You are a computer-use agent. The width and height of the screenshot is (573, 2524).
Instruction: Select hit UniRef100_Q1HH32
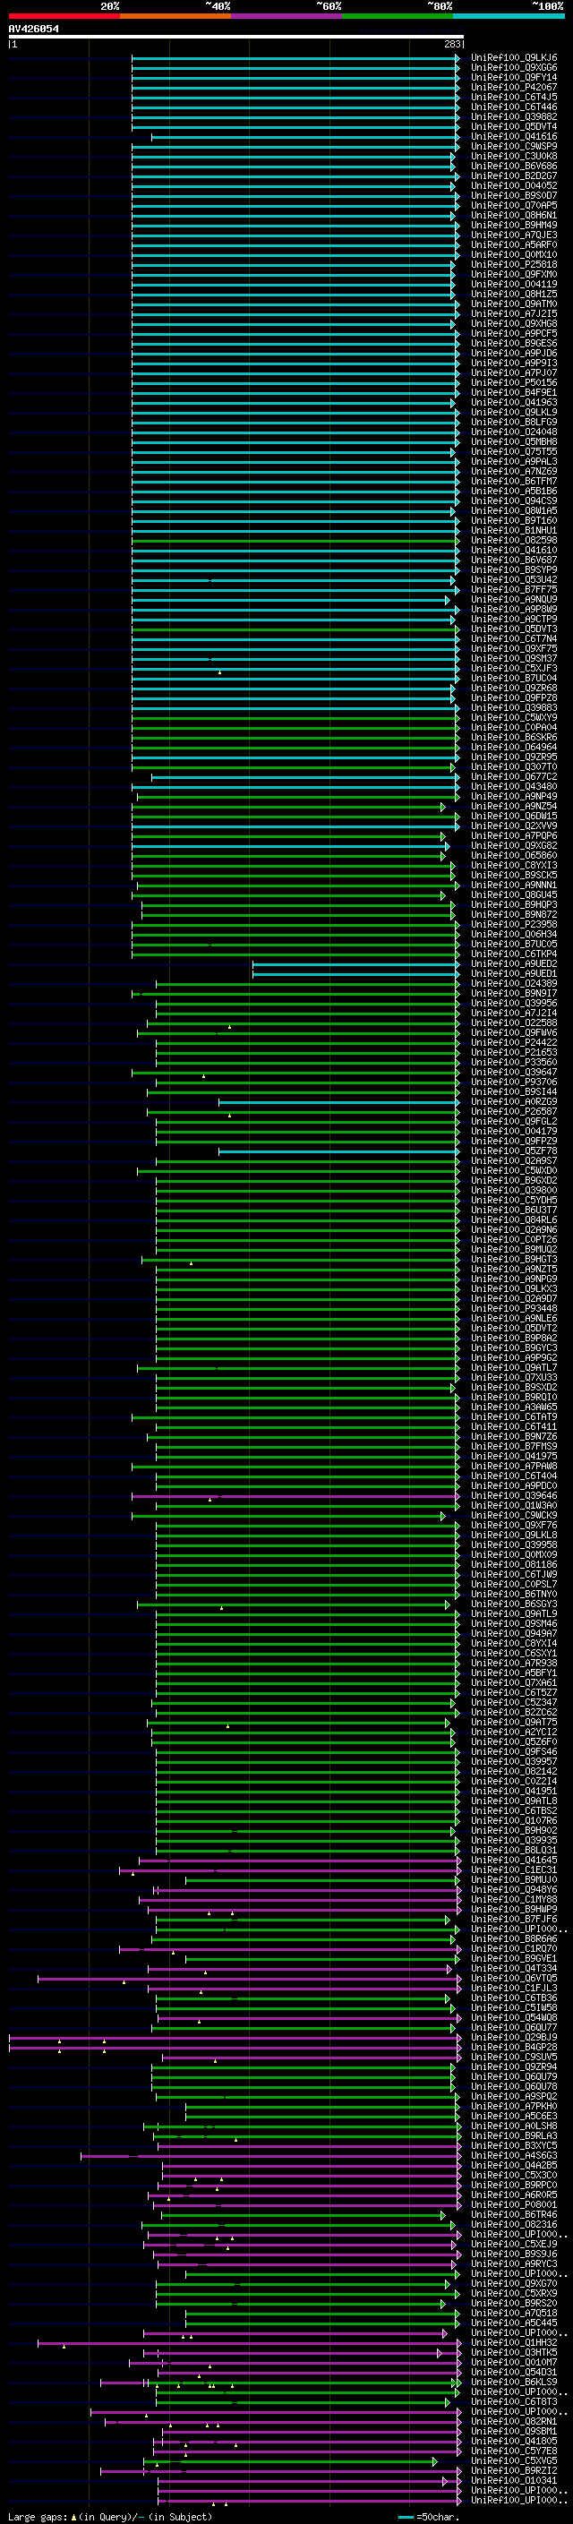click(514, 2343)
